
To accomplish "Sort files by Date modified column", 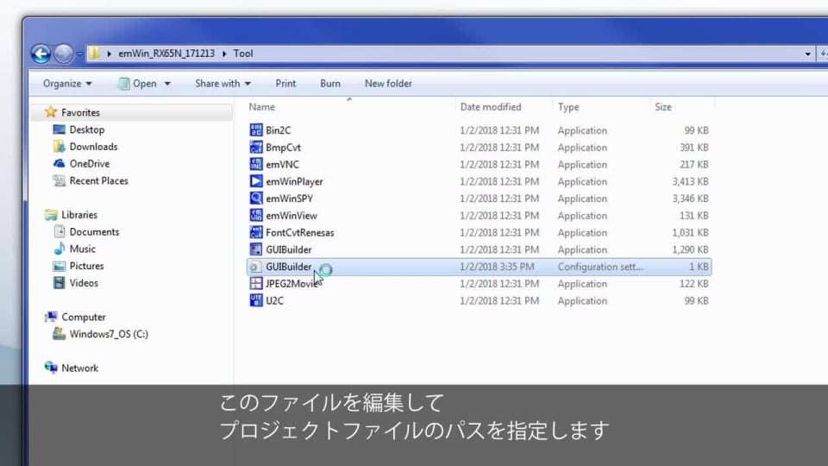I will [491, 107].
